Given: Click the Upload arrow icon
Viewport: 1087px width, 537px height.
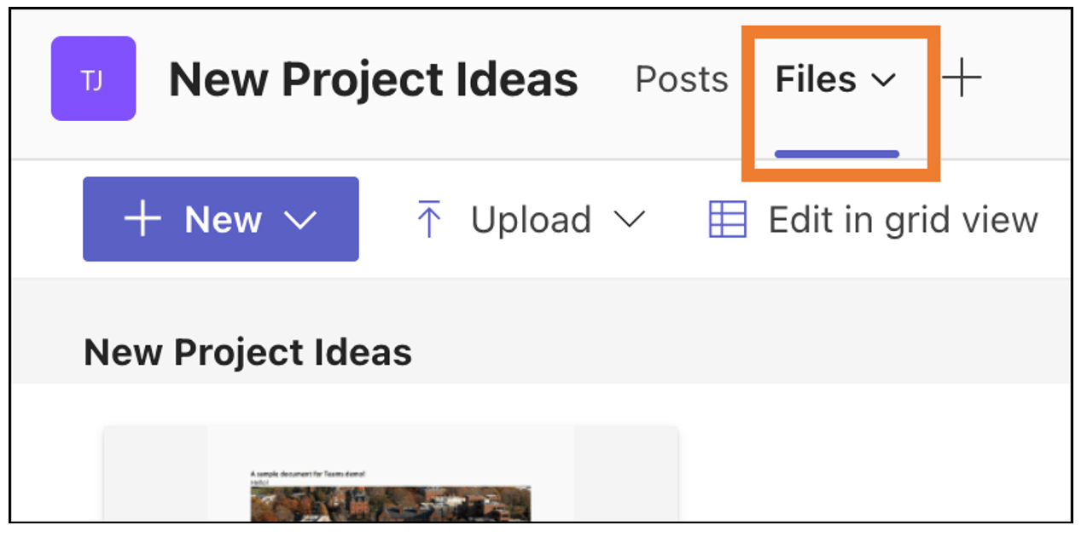Looking at the screenshot, I should point(428,220).
